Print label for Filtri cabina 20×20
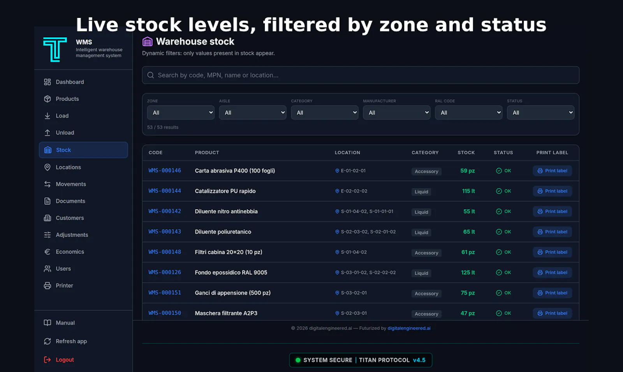623x372 pixels. pos(552,252)
